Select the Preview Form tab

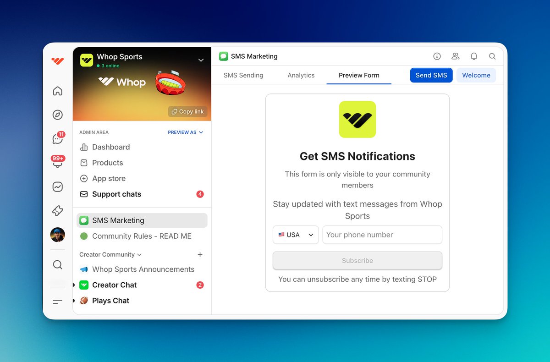coord(359,75)
